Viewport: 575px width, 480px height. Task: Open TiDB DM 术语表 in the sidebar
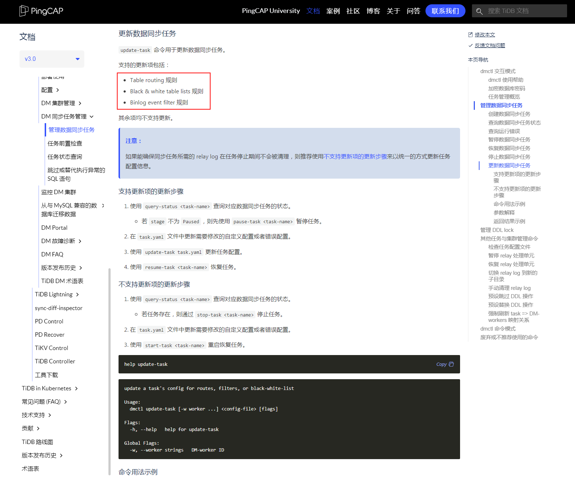coord(62,281)
